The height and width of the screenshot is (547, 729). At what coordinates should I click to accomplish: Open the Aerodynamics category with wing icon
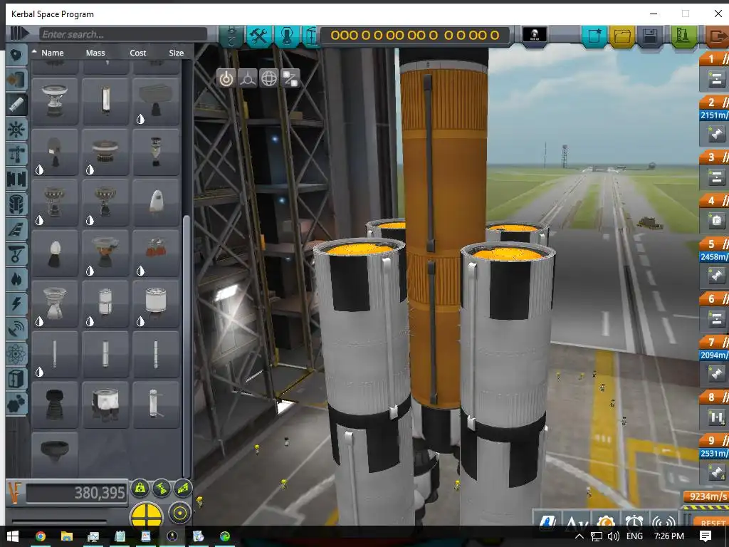pyautogui.click(x=17, y=229)
